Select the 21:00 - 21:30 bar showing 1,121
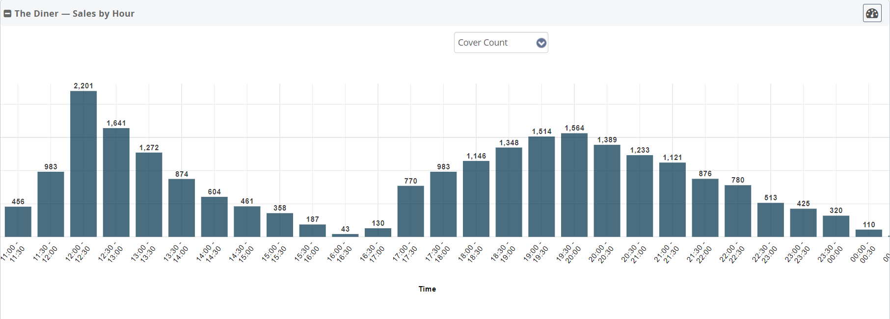The image size is (890, 319). pyautogui.click(x=673, y=200)
